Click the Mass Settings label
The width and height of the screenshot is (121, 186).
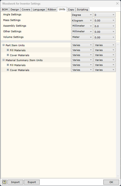[12, 20]
